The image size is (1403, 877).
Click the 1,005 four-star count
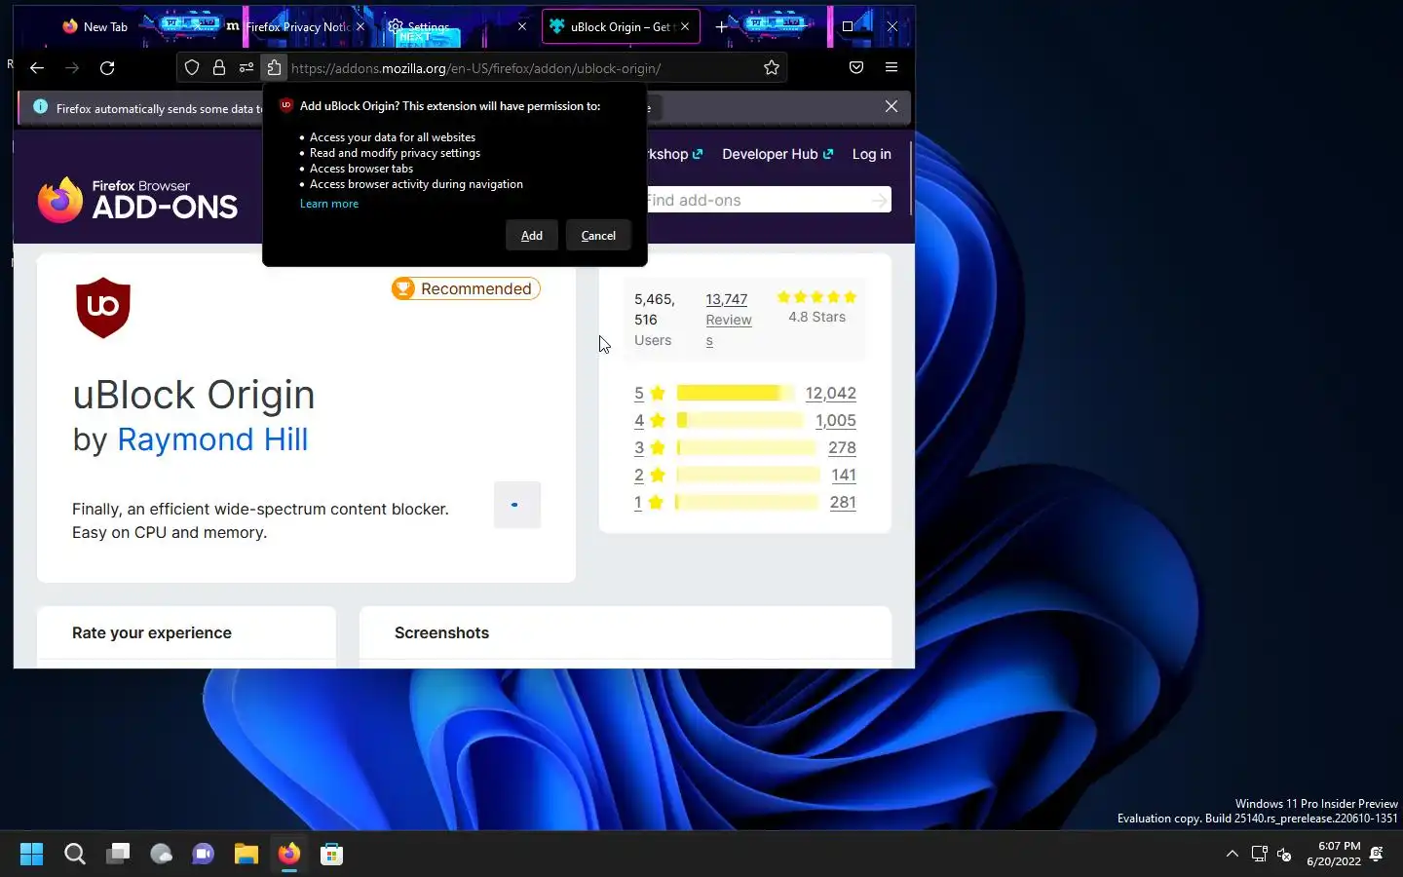836,420
